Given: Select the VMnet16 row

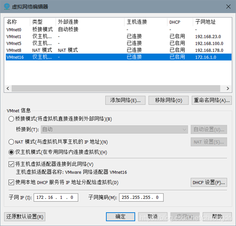Looking at the screenshot, I should [118, 57].
